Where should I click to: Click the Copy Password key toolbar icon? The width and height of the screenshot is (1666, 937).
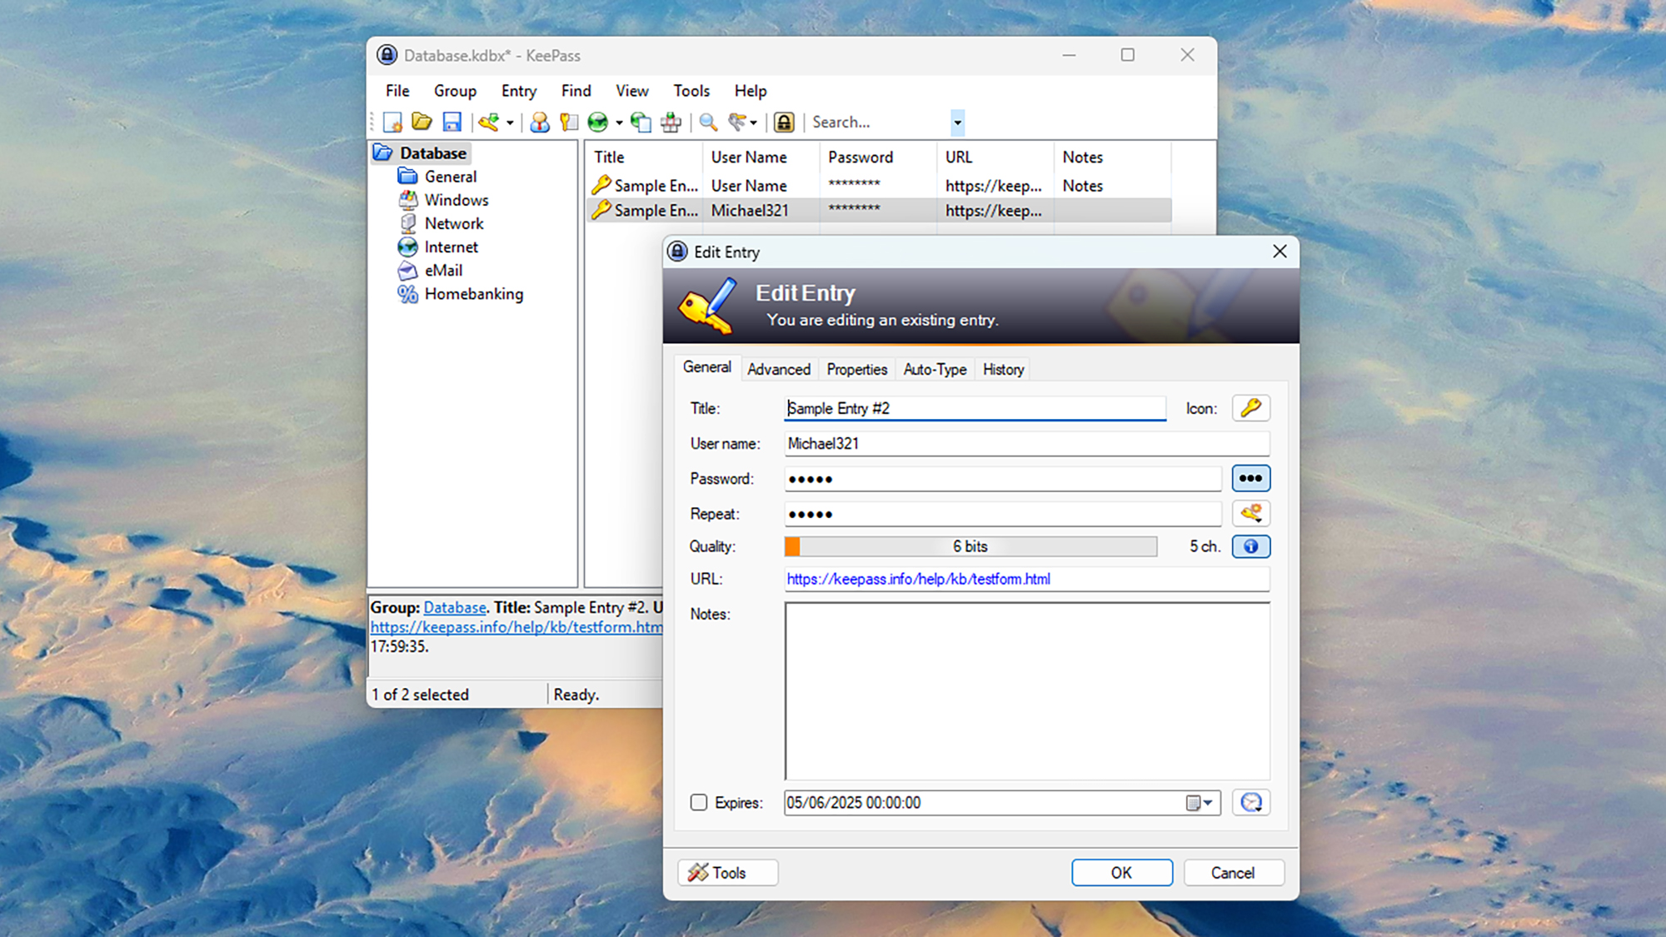pos(569,122)
